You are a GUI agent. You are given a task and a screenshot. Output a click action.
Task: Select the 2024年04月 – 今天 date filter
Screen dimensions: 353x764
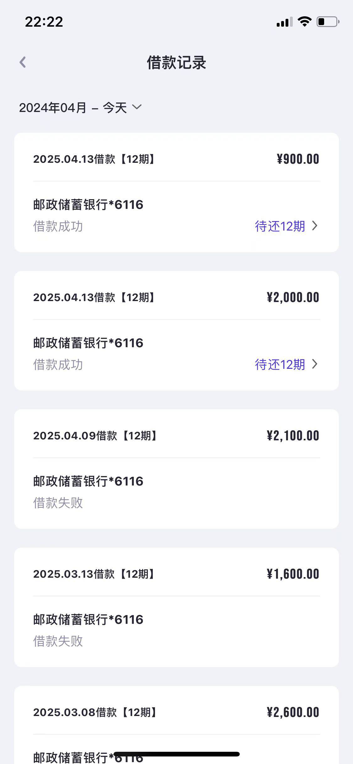tap(80, 108)
